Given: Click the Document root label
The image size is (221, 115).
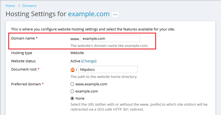Looking at the screenshot, I should 24,69.
